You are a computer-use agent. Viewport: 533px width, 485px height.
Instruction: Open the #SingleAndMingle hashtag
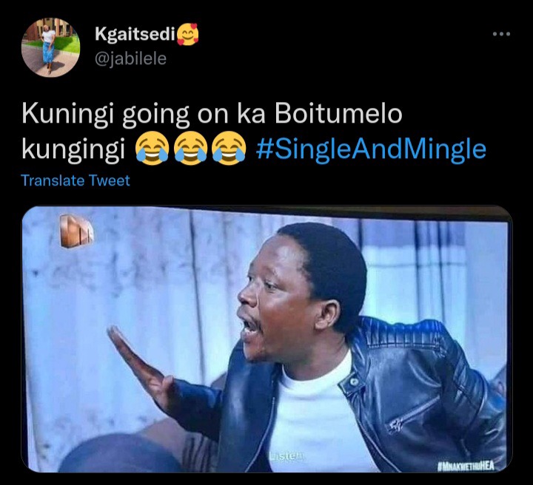coord(371,149)
